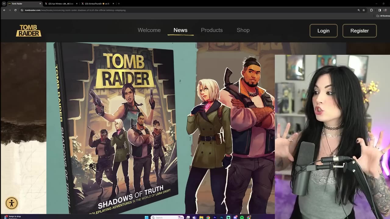The width and height of the screenshot is (390, 219).
Task: Go back using browser back arrow
Action: coord(4,10)
